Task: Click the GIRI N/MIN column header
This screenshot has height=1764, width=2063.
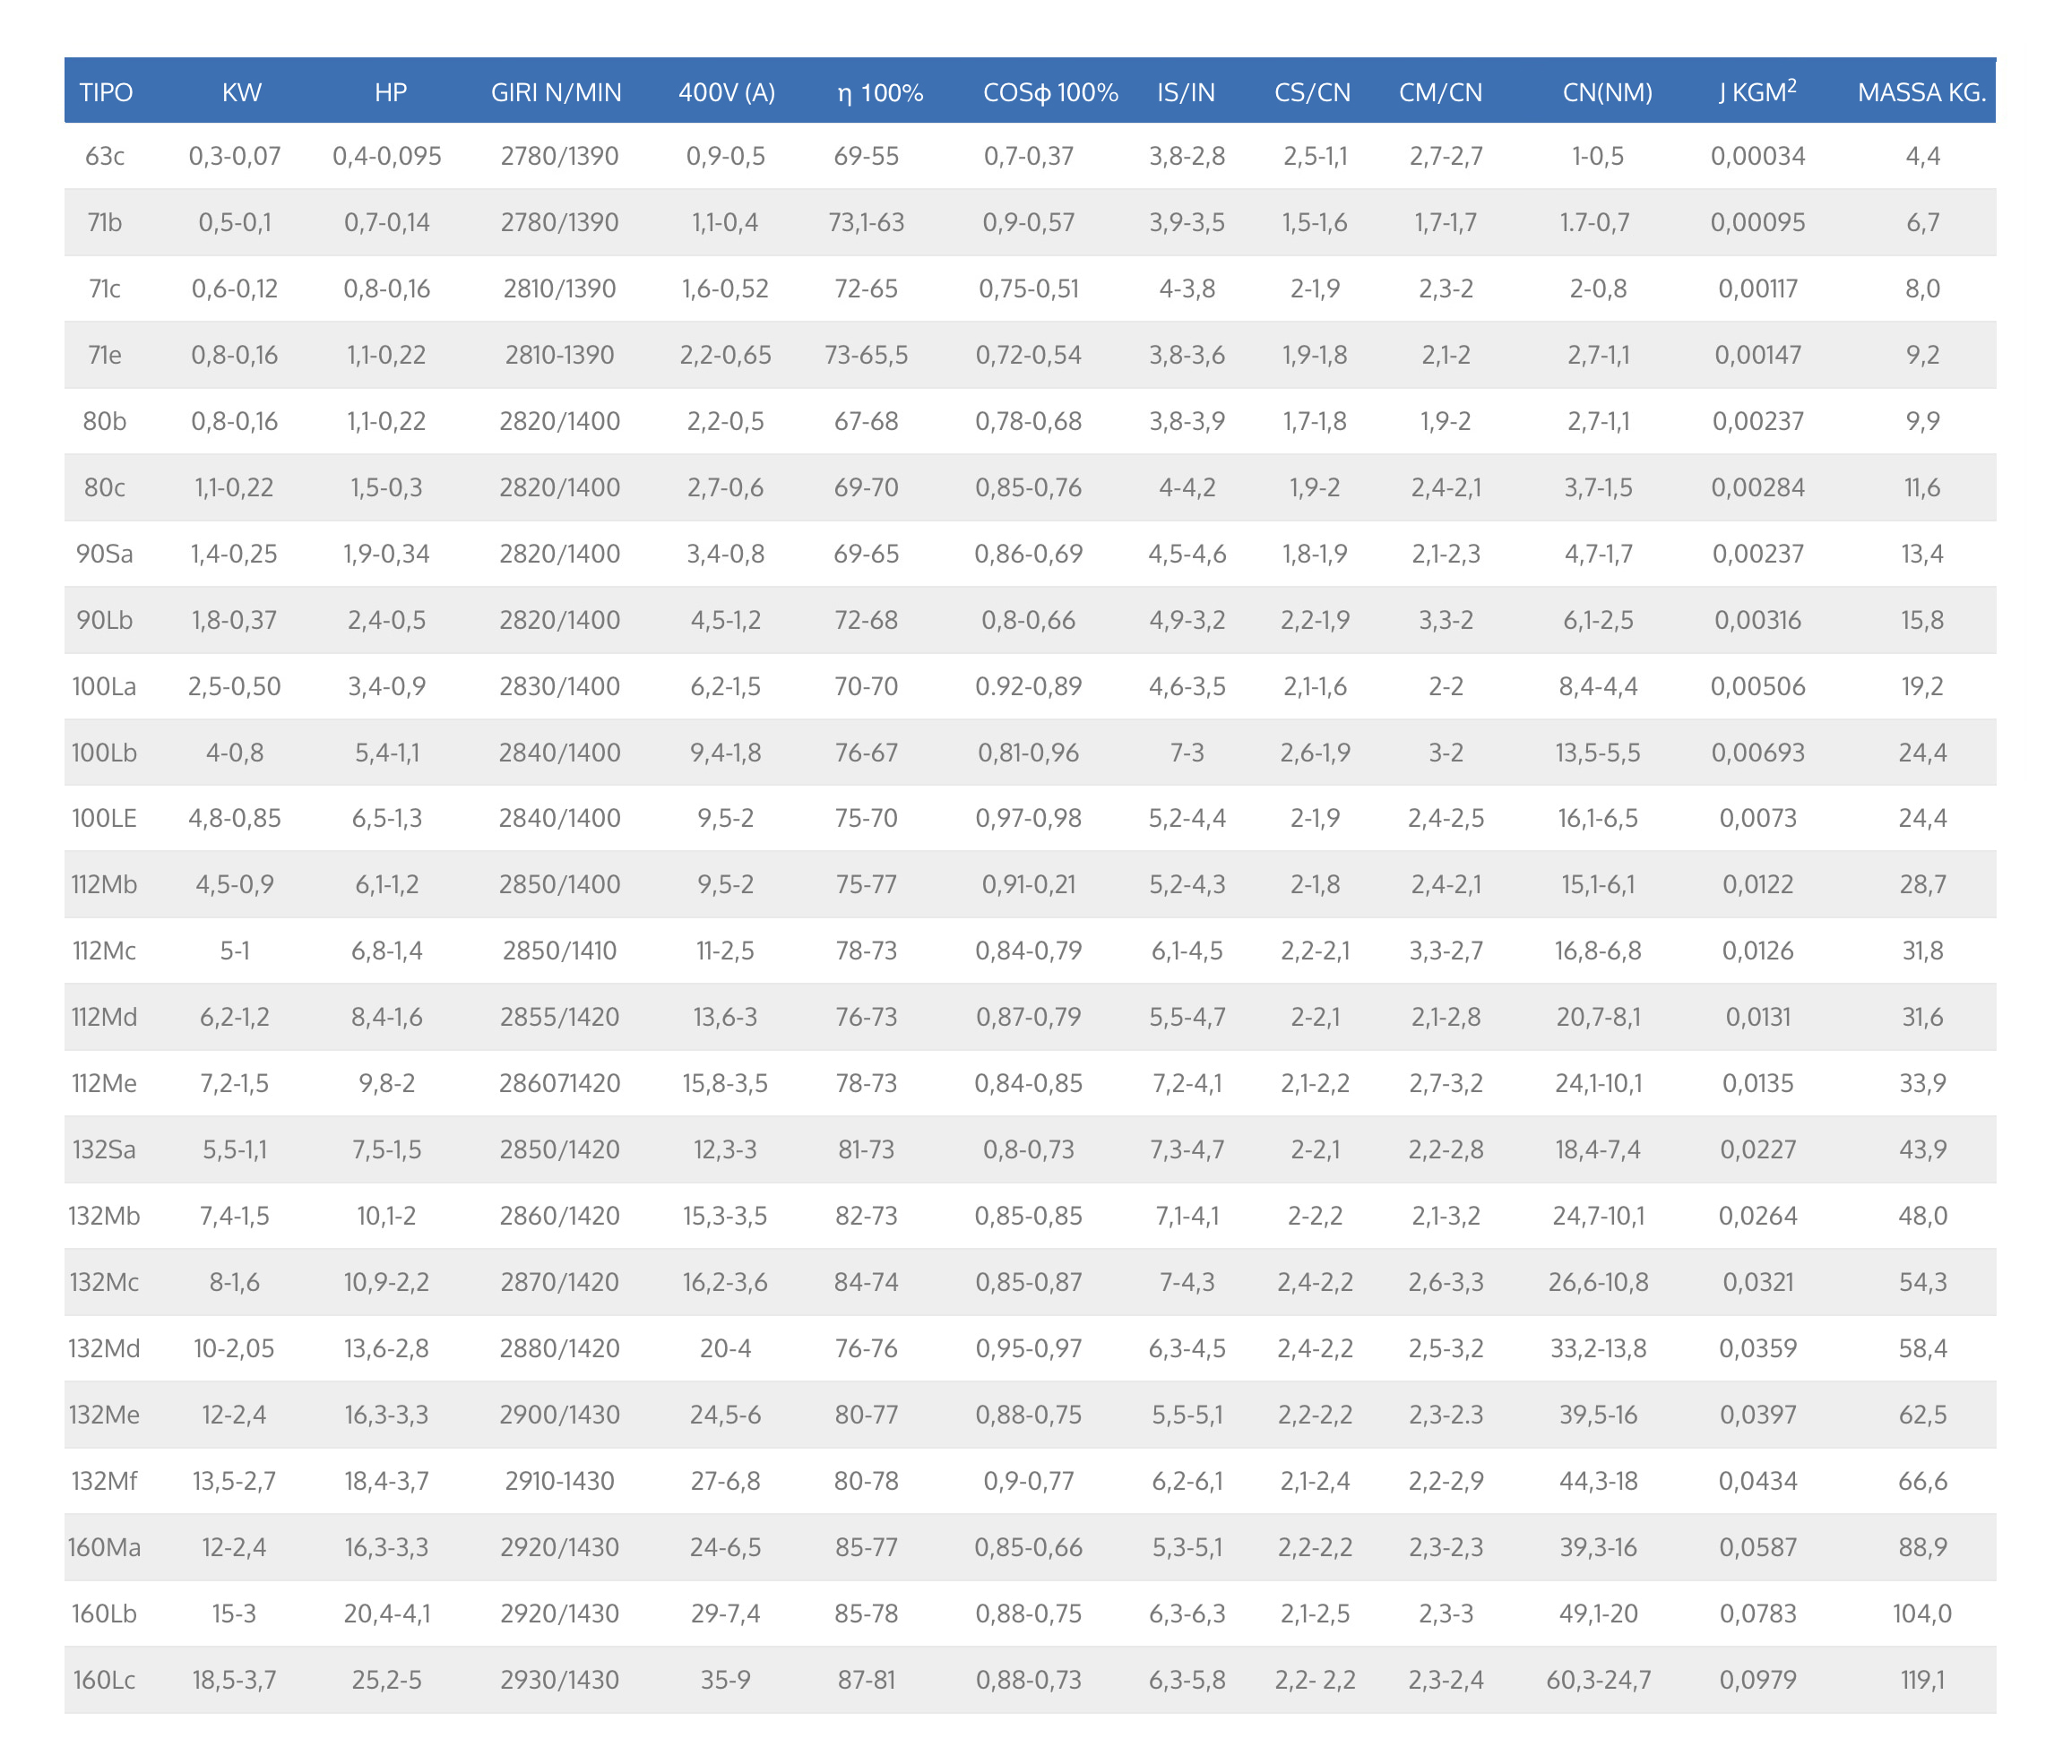Action: pyautogui.click(x=556, y=92)
